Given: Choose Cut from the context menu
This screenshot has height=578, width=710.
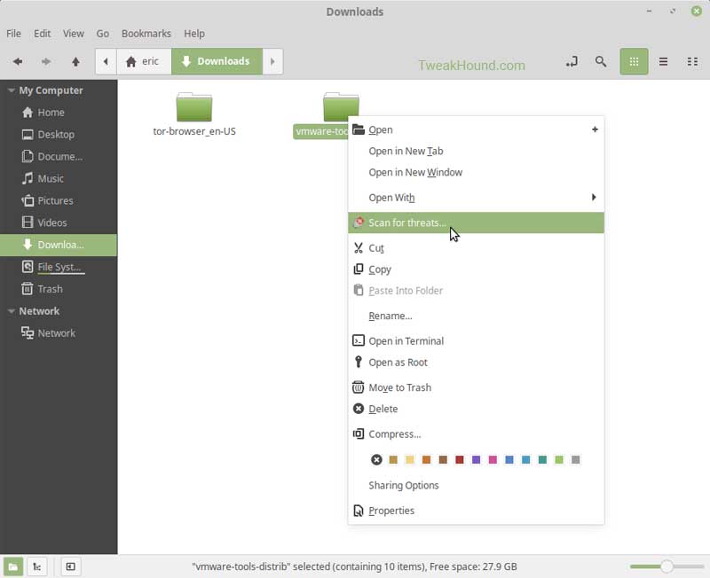Looking at the screenshot, I should click(476, 248).
